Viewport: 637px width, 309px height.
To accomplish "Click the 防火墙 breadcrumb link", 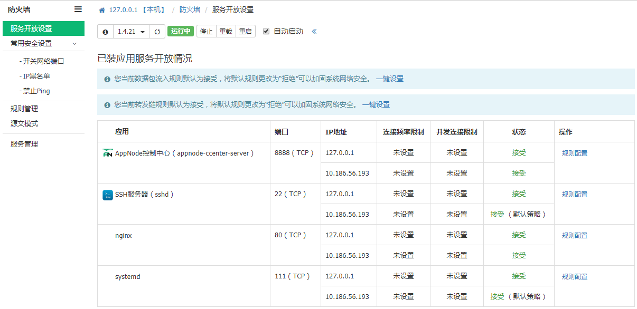I will 190,10.
